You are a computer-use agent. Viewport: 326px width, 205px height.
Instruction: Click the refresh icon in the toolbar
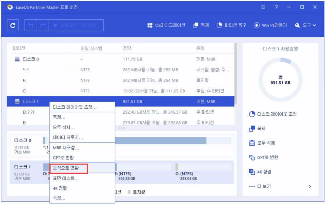coord(13,25)
